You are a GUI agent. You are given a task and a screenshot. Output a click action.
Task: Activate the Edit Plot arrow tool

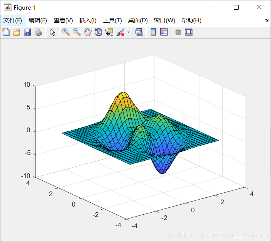click(x=53, y=32)
